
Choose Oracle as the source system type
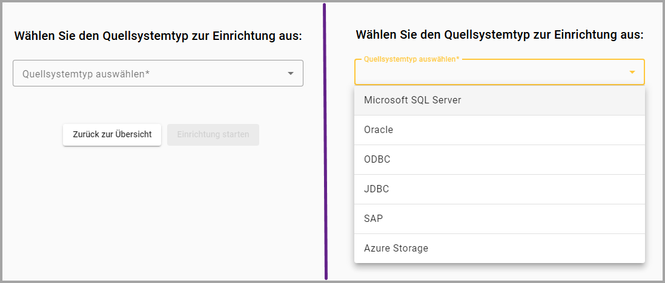[x=379, y=130]
